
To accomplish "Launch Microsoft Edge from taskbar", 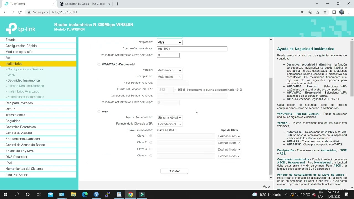I will 85,195.
